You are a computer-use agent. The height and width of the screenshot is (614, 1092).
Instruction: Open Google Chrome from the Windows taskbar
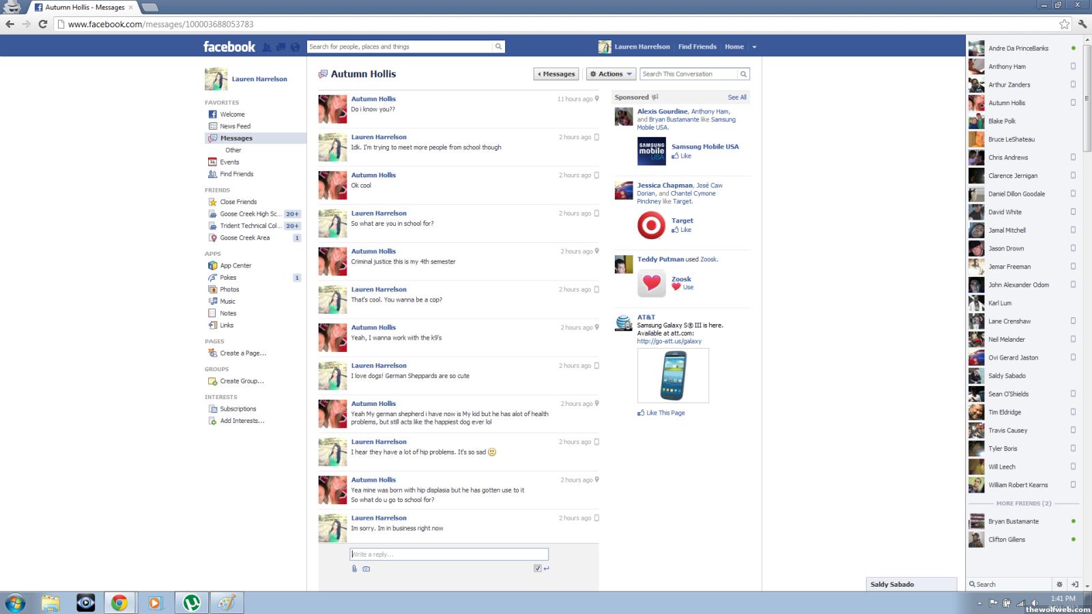[119, 602]
